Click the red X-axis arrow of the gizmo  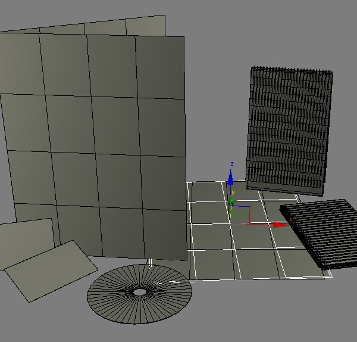(x=278, y=225)
